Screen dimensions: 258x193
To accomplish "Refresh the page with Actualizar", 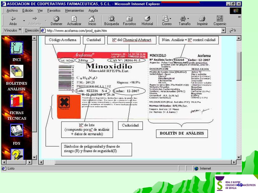I will [x=74, y=21].
